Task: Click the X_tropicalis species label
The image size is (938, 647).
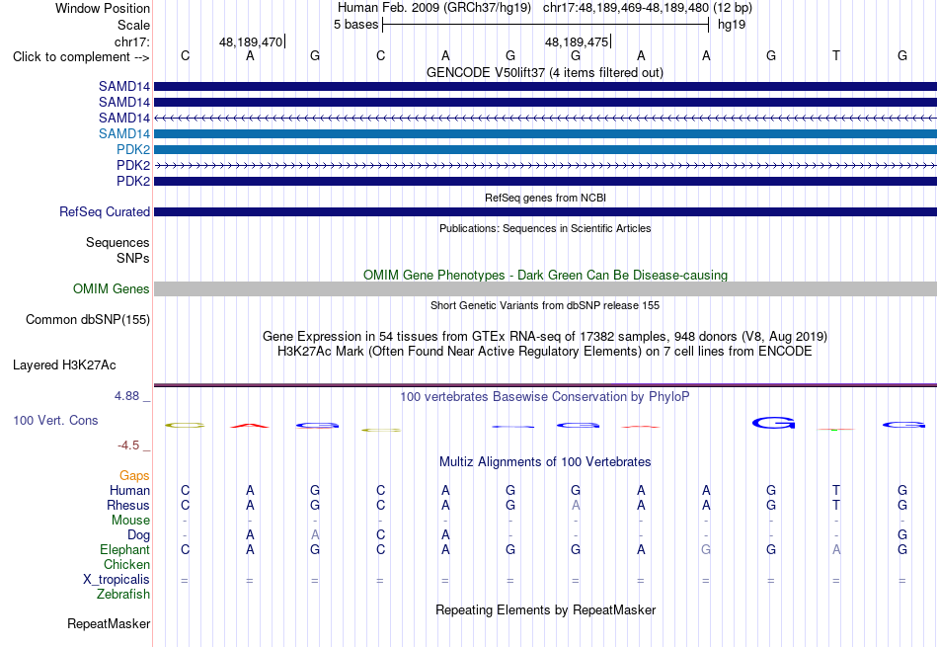Action: coord(117,580)
